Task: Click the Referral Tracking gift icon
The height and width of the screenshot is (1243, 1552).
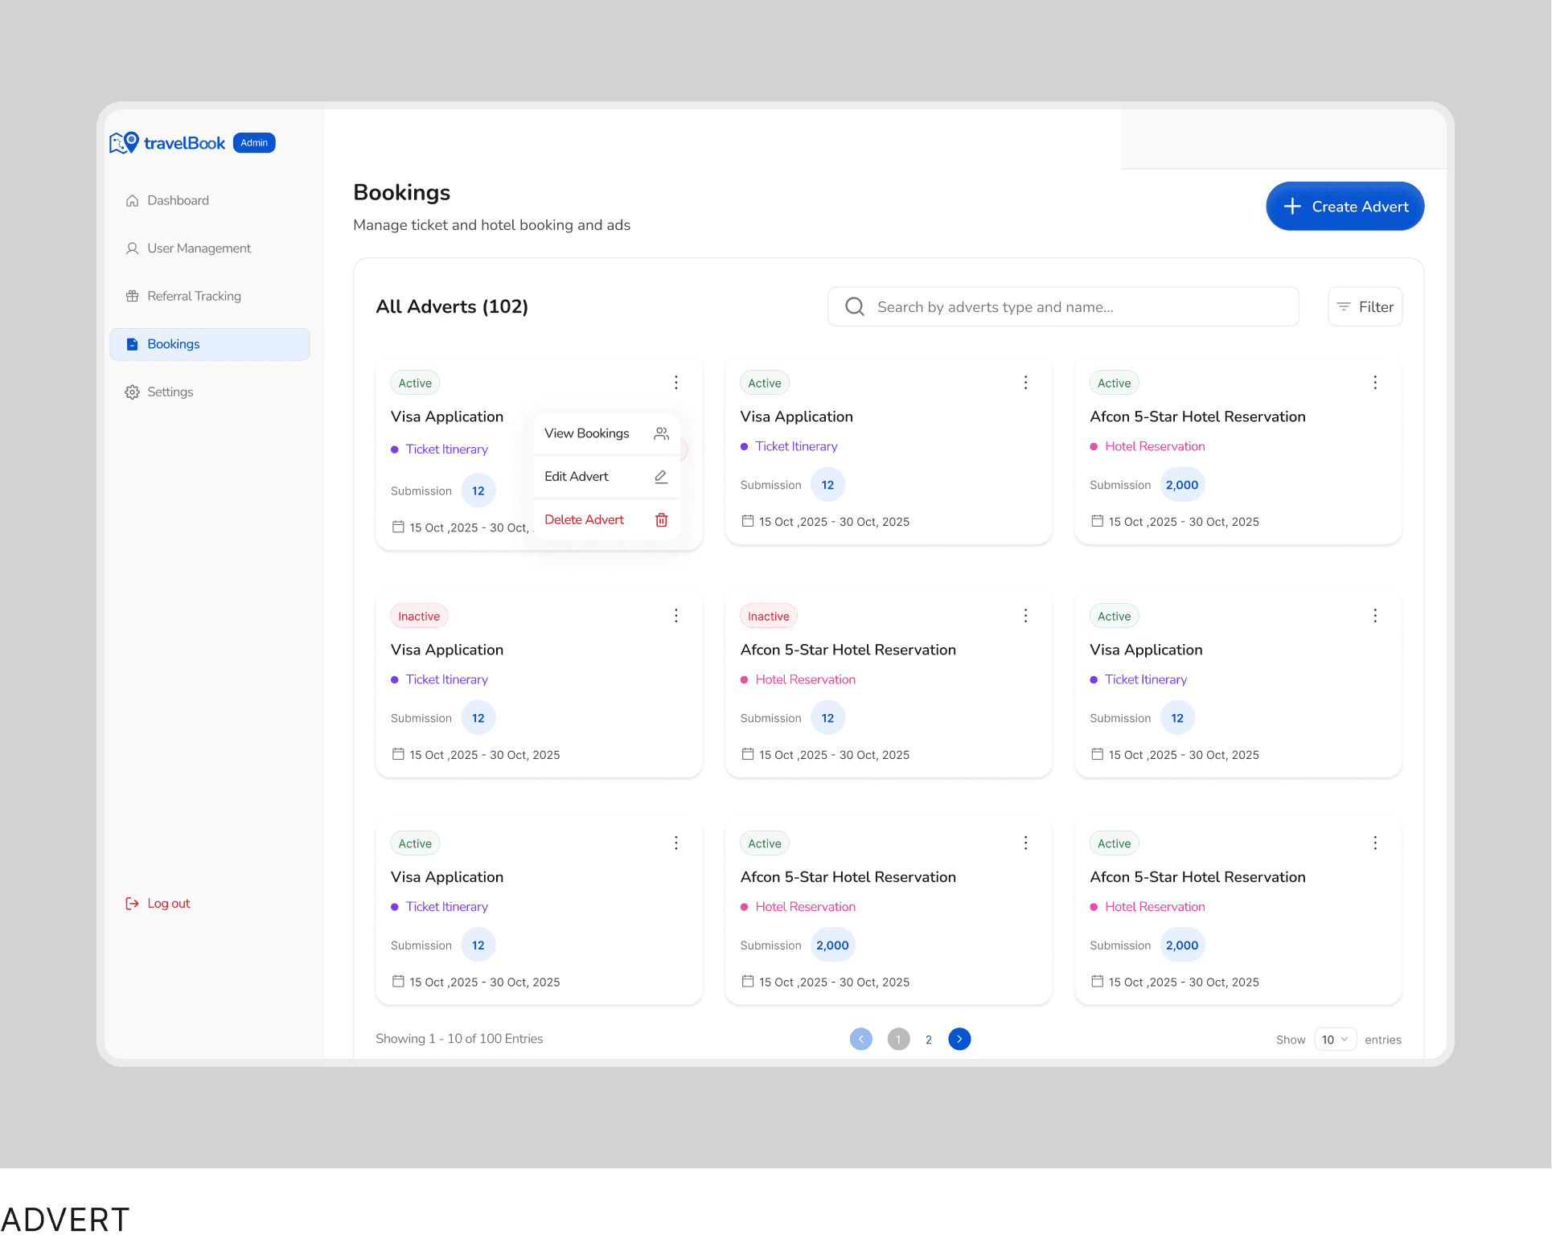Action: coord(133,297)
